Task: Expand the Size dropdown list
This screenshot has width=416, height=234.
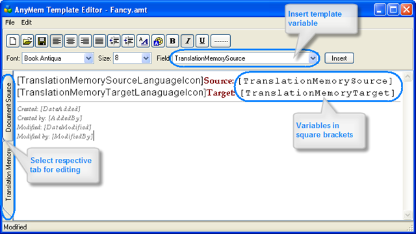Action: click(x=146, y=58)
